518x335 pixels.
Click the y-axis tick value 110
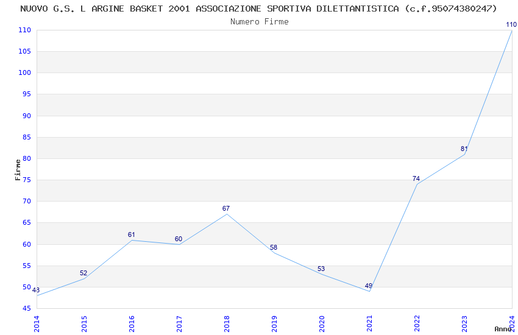pos(25,30)
